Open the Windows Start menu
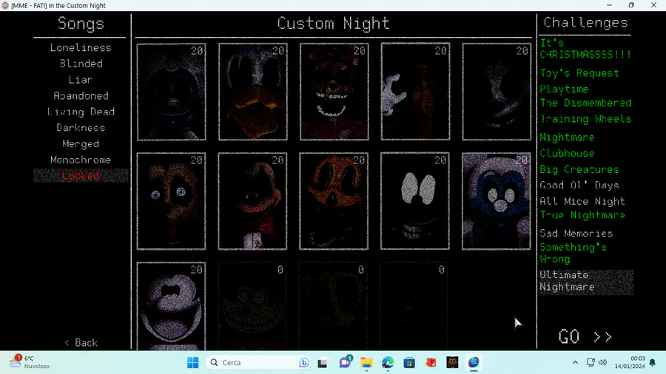 (x=193, y=363)
